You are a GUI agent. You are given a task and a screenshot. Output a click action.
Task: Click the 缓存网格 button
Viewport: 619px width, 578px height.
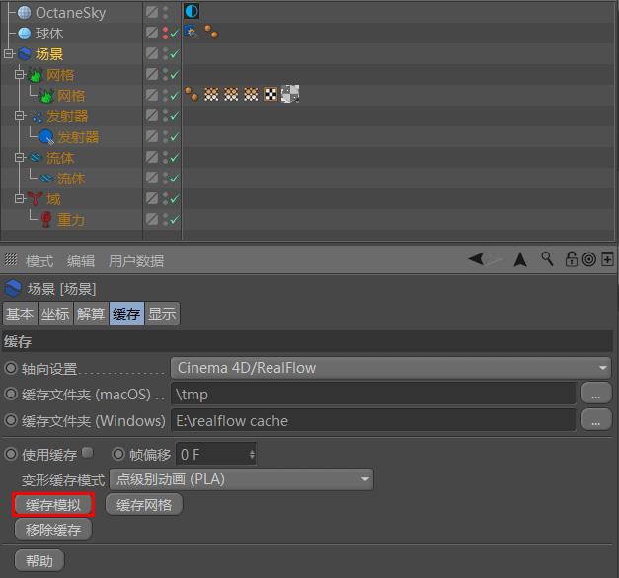coord(144,505)
